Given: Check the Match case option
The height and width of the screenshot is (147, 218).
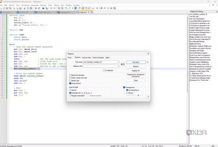Looking at the screenshot, I should pos(70,81).
